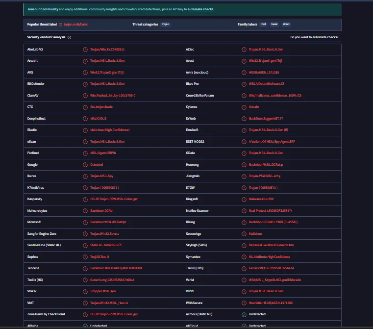
Task: Click the alert icon in BitDefender row
Action: click(x=85, y=84)
